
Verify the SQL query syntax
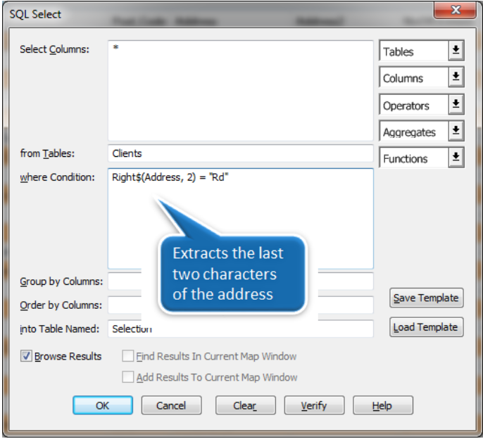[x=313, y=405]
